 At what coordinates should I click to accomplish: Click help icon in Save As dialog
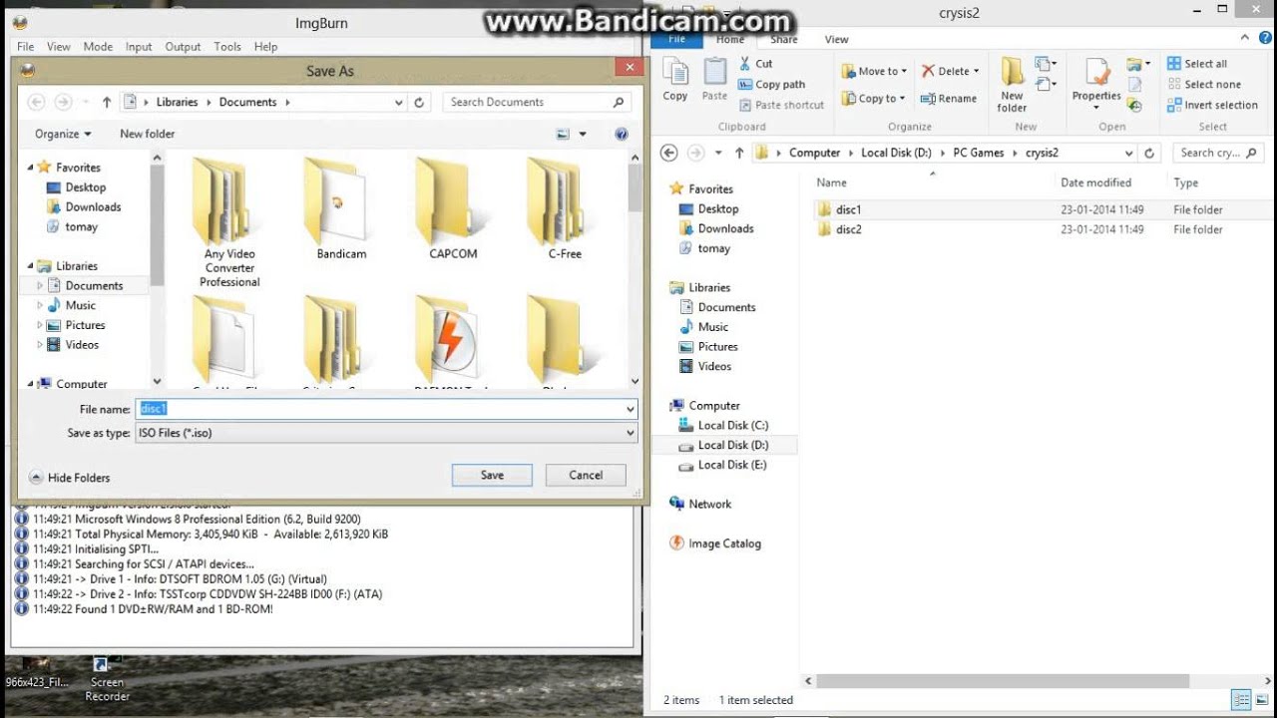click(x=622, y=134)
